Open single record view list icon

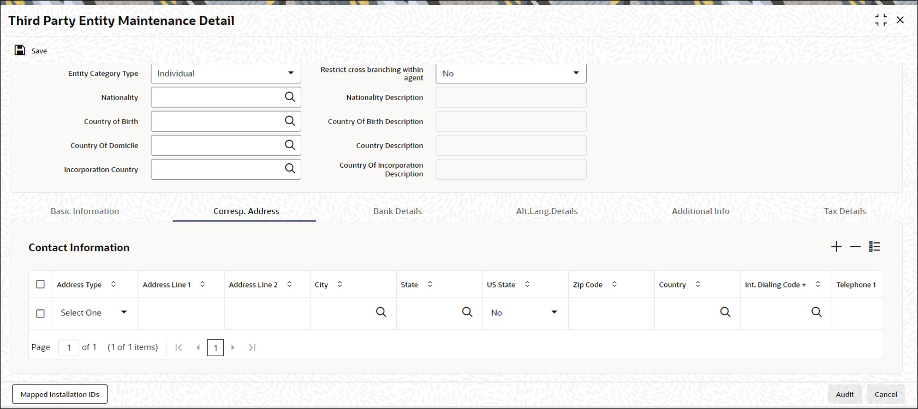[874, 247]
